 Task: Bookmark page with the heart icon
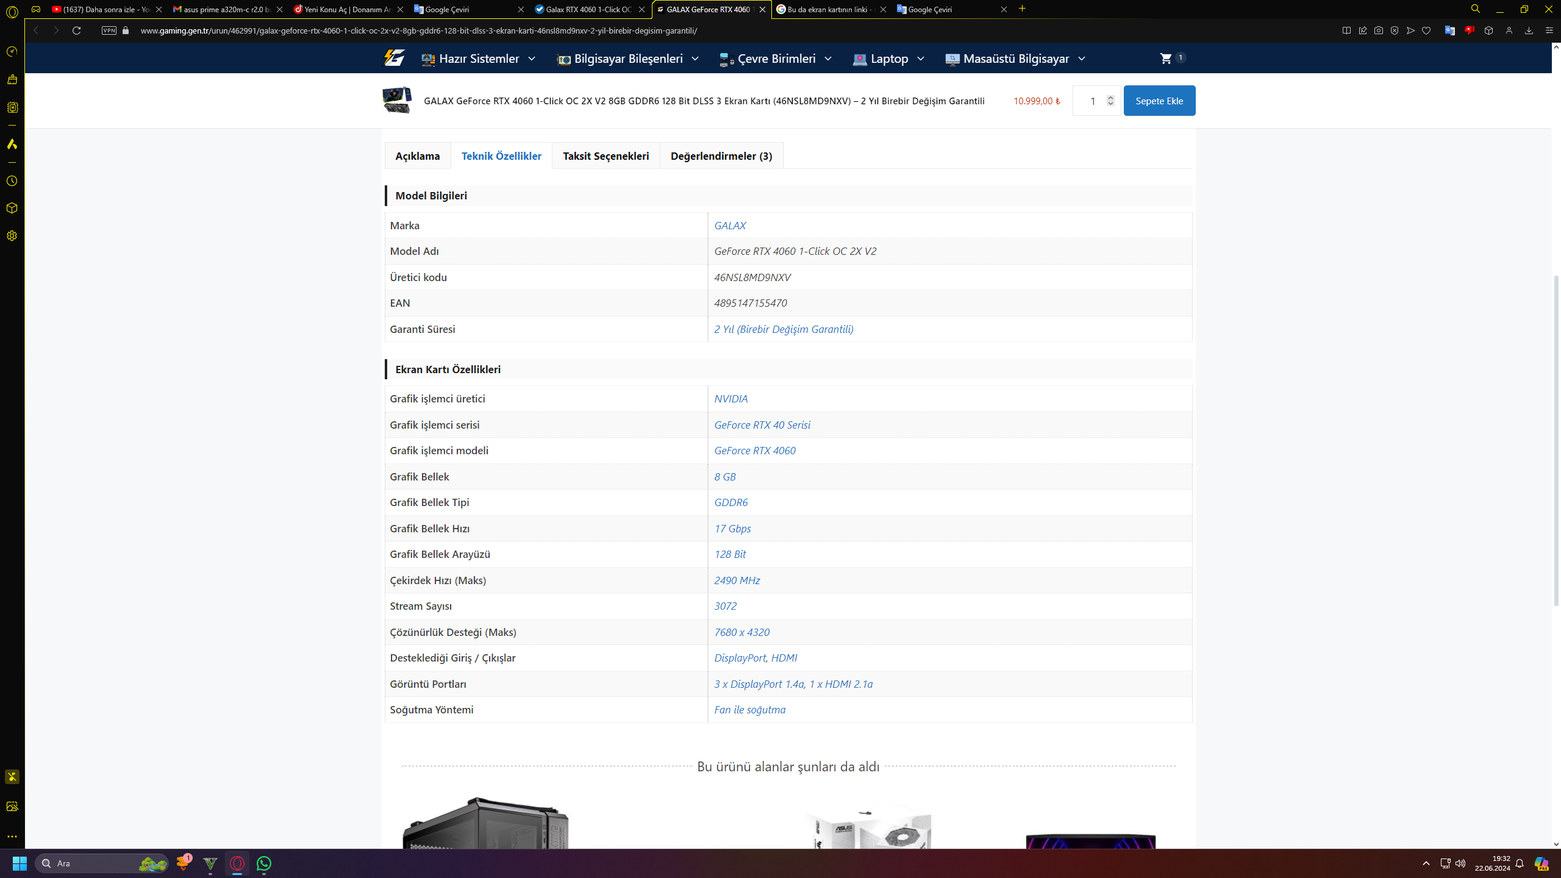[1426, 30]
